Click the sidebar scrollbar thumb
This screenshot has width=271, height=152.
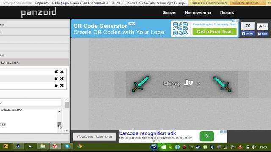pyautogui.click(x=67, y=105)
